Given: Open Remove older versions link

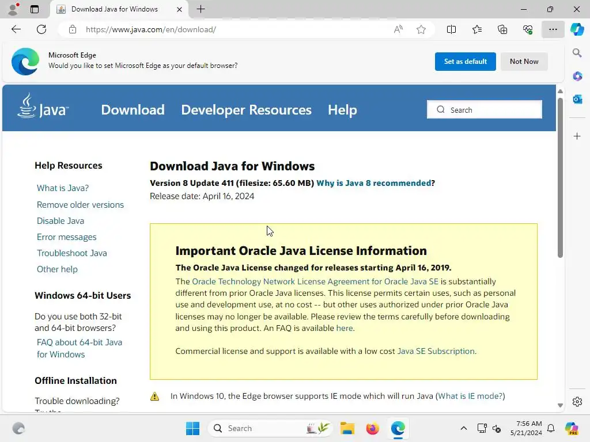Looking at the screenshot, I should pos(80,205).
